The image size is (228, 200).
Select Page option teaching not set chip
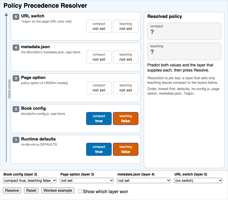coord(126,88)
